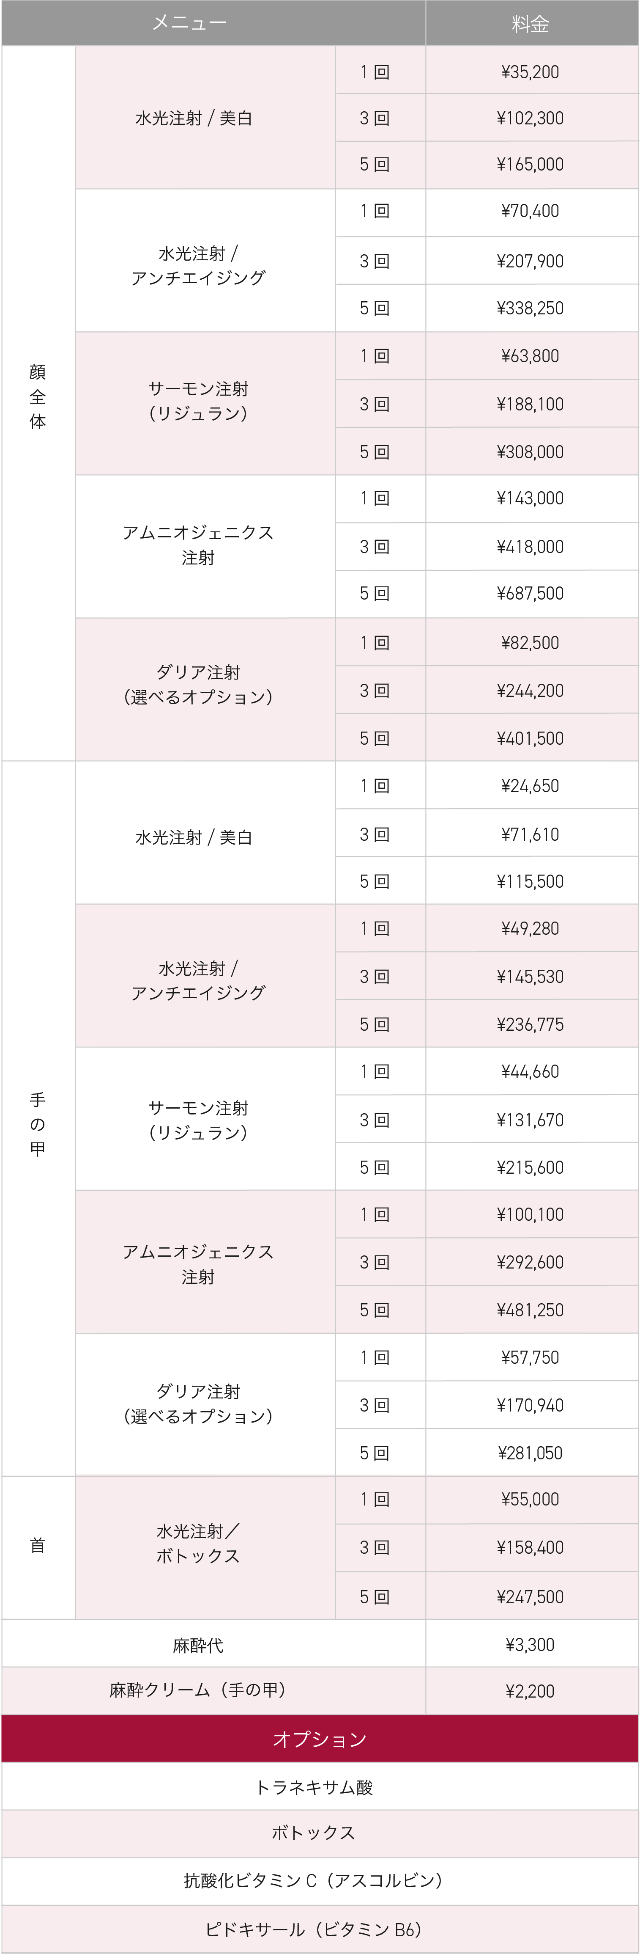Viewport: 640px width, 1954px height.
Task: Click the ¥687,500 アムニオジェニクス price
Action: tap(532, 593)
